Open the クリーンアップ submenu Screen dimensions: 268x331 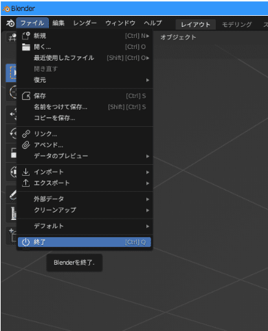[85, 210]
